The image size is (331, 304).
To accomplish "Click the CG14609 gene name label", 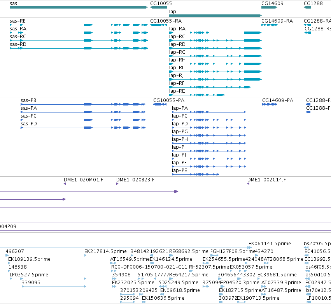I will (x=272, y=4).
